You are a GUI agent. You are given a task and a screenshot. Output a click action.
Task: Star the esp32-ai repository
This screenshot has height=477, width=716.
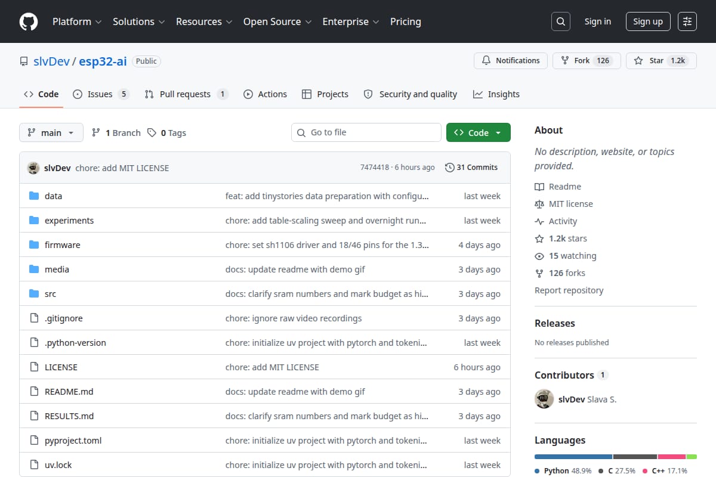click(x=661, y=61)
